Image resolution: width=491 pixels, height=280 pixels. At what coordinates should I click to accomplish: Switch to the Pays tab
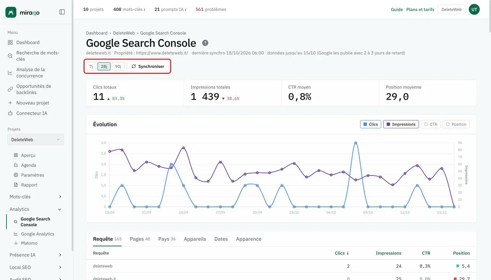click(x=167, y=239)
